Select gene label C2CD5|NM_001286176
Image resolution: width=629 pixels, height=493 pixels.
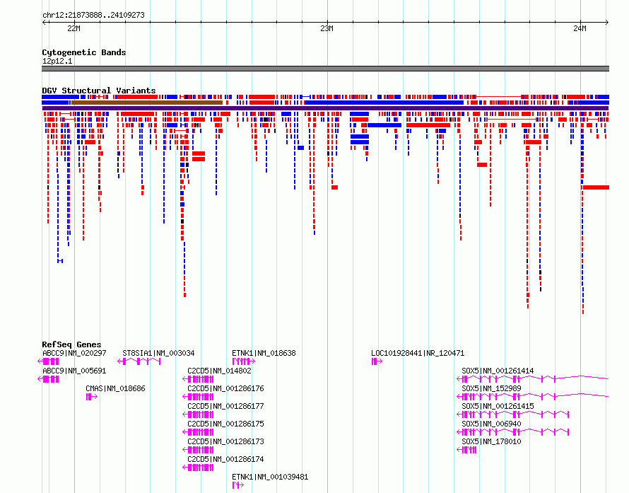tap(226, 388)
